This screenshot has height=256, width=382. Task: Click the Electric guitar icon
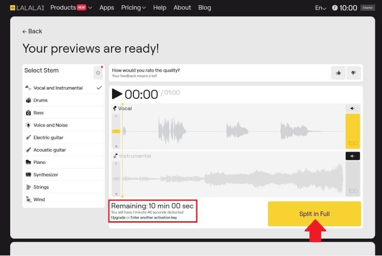28,138
